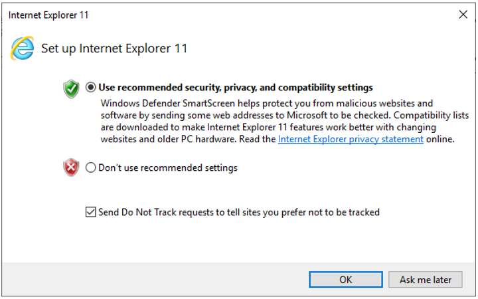
Task: Click the red shield X icon
Action: coord(71,168)
